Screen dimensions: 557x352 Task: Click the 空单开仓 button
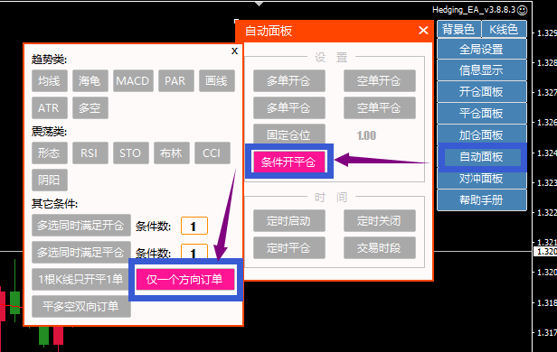click(380, 81)
